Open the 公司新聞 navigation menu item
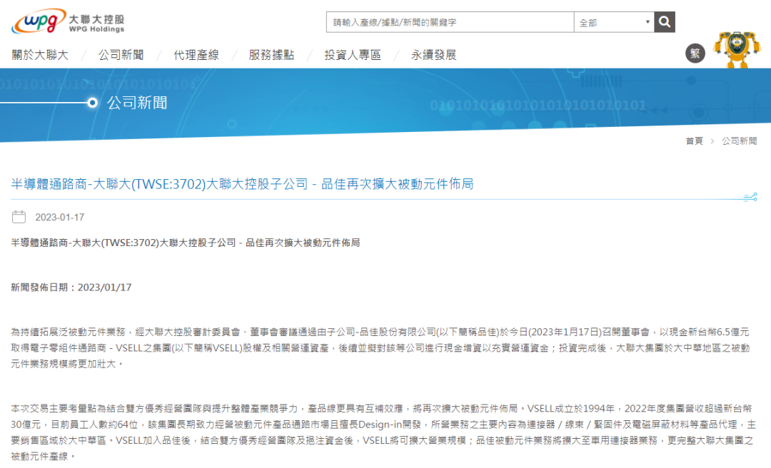 click(121, 55)
